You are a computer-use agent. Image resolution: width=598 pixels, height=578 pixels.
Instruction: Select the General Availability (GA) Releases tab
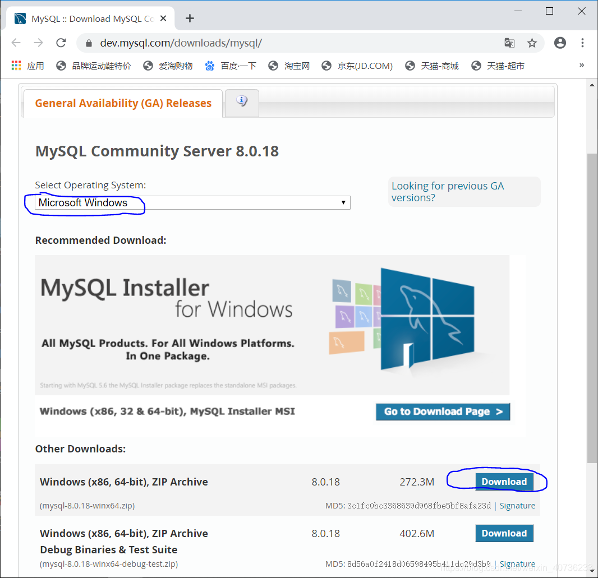coord(123,103)
